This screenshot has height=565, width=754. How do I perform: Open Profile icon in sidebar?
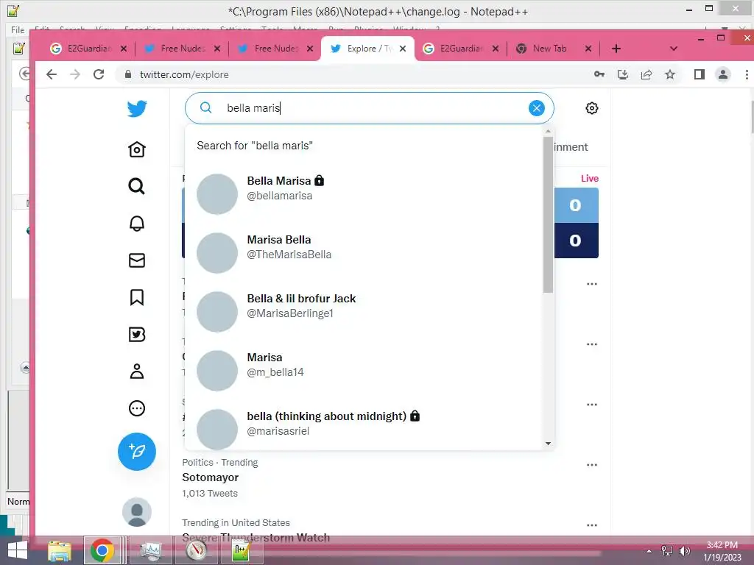(137, 372)
